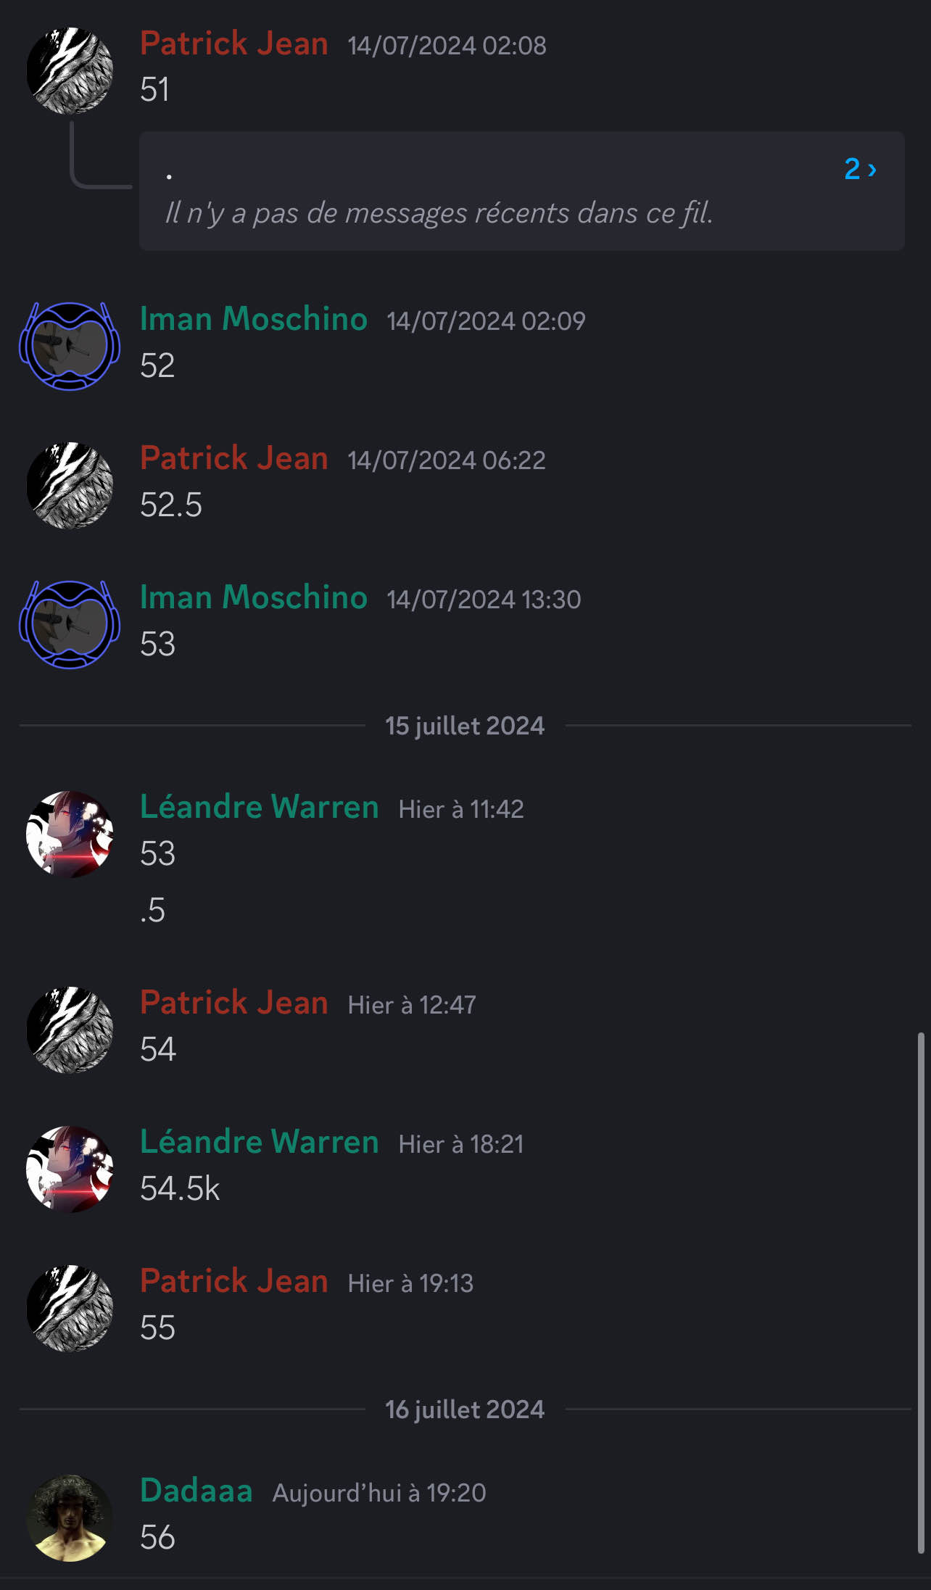Viewport: 931px width, 1590px height.
Task: Open Patrick Jean's avatar at 02:08 message
Action: coord(70,70)
